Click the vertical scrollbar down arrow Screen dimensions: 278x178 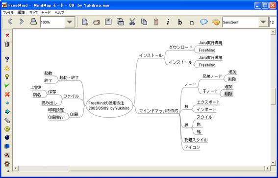[x=273, y=162]
